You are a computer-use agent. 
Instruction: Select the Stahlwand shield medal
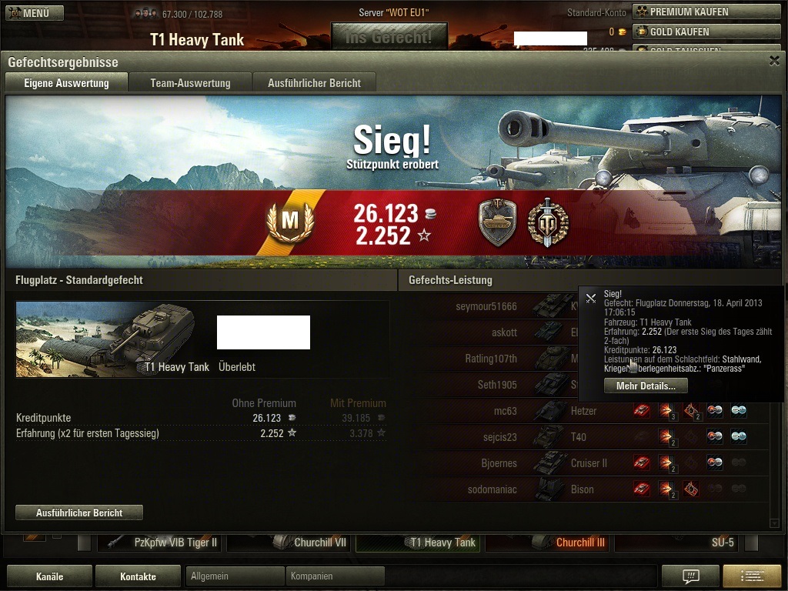click(x=498, y=222)
